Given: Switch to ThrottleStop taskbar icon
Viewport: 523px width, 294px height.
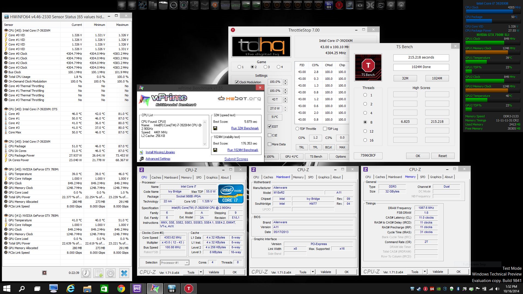Looking at the screenshot, I should [188, 289].
